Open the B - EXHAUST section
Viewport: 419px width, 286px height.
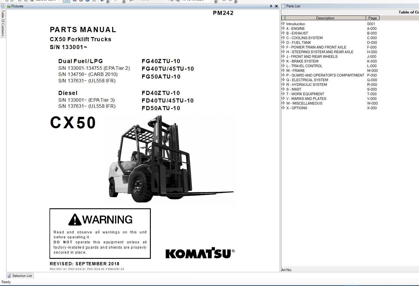[297, 33]
